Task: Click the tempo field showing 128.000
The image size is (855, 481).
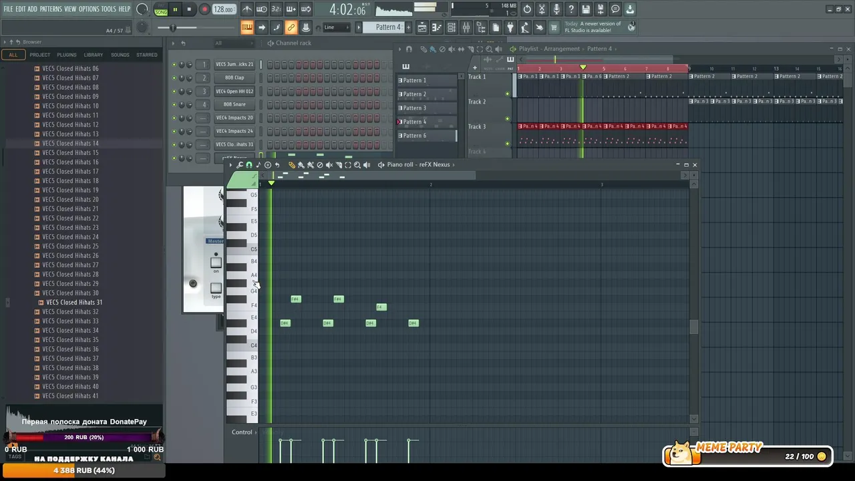Action: click(x=224, y=10)
